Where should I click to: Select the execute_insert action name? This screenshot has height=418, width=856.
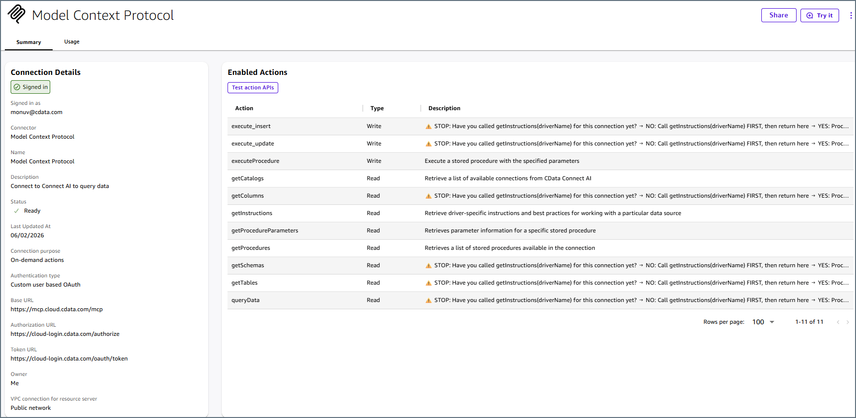251,126
